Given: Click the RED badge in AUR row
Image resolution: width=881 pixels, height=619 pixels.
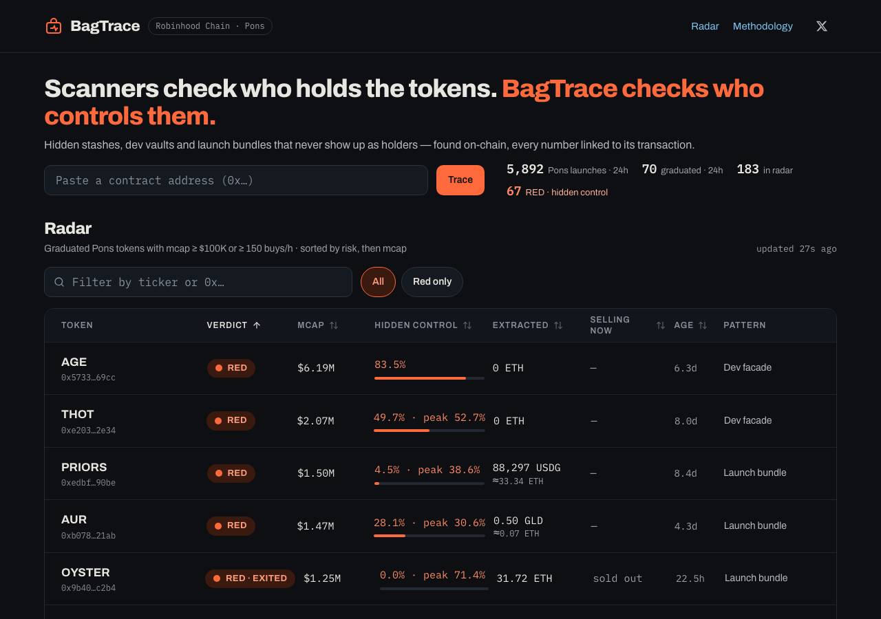Looking at the screenshot, I should pyautogui.click(x=231, y=525).
